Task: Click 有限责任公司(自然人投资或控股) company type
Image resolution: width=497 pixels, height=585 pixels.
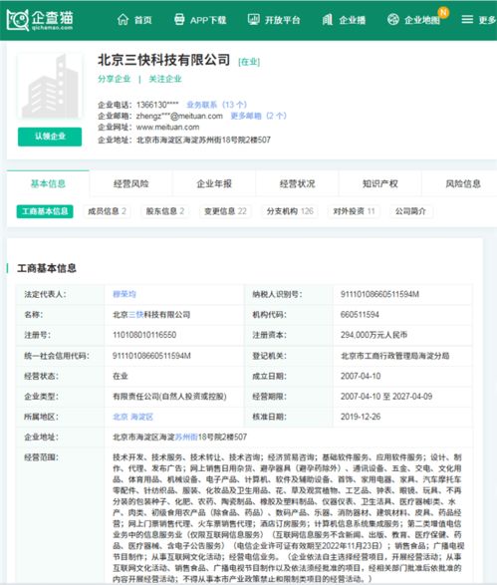Action: tap(169, 397)
